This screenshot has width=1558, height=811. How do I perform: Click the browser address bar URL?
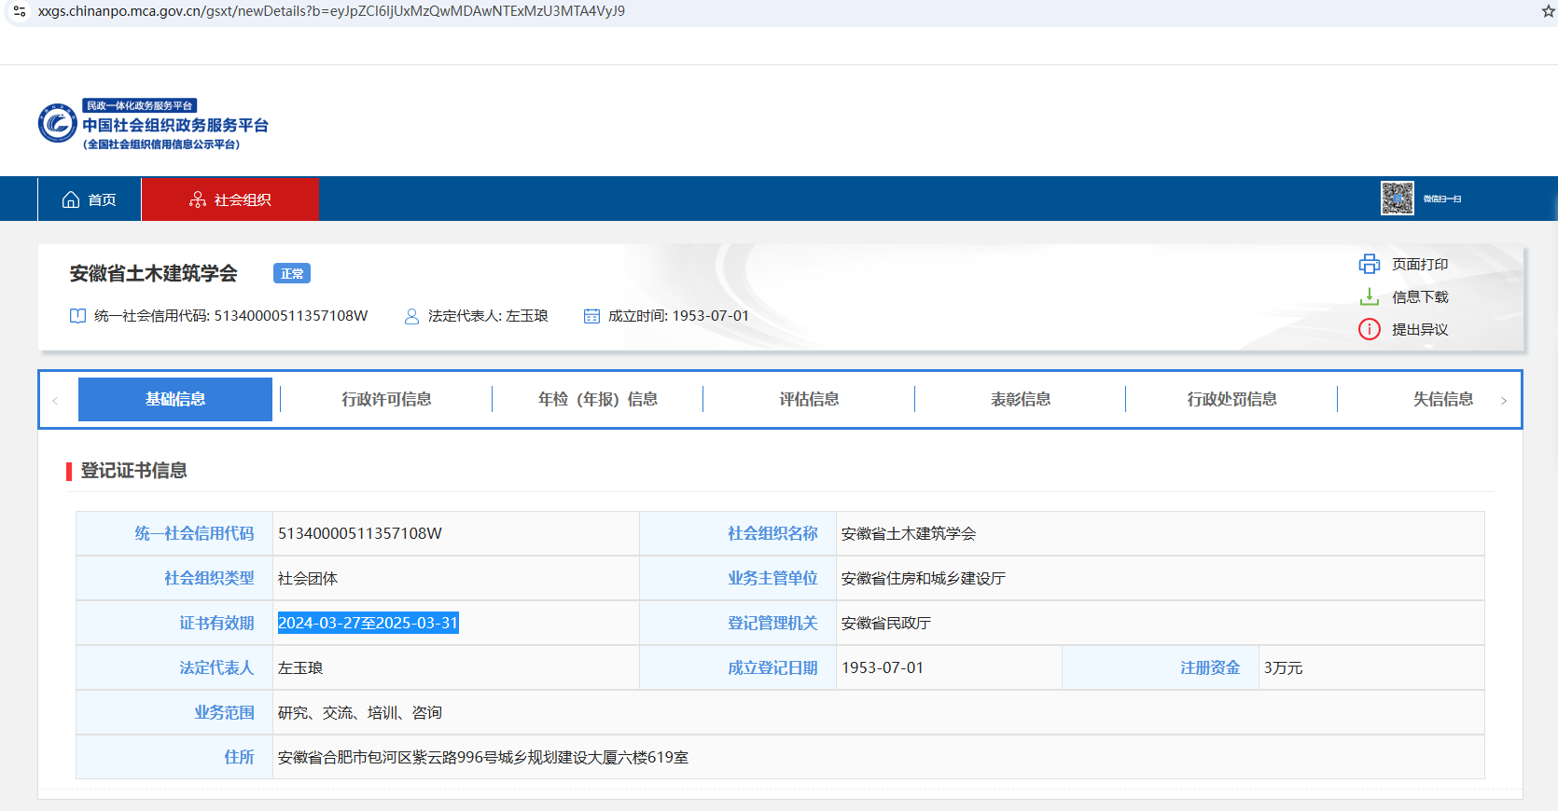click(x=331, y=11)
